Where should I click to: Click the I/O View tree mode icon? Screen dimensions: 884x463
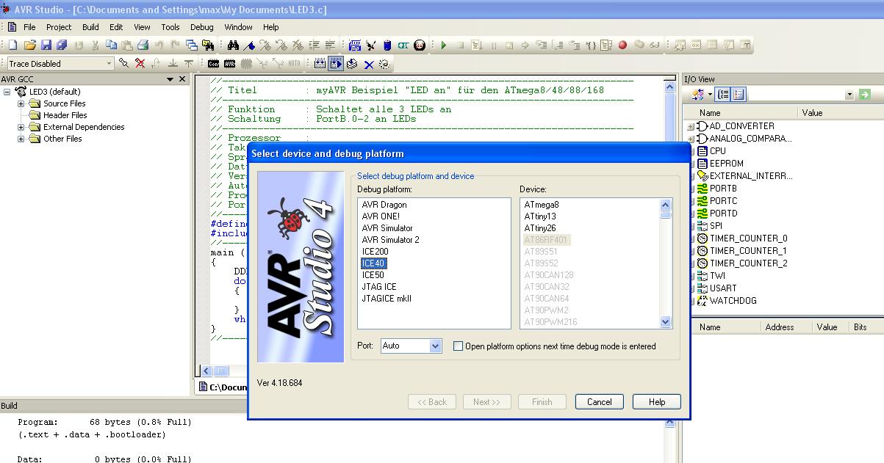click(723, 94)
